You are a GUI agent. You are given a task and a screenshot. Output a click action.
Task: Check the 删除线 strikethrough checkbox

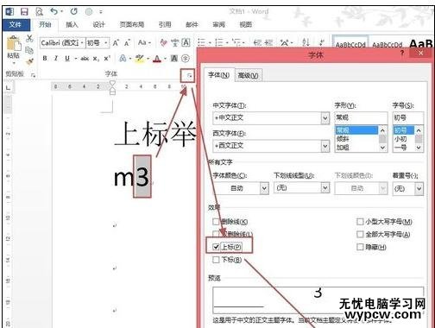pos(216,222)
